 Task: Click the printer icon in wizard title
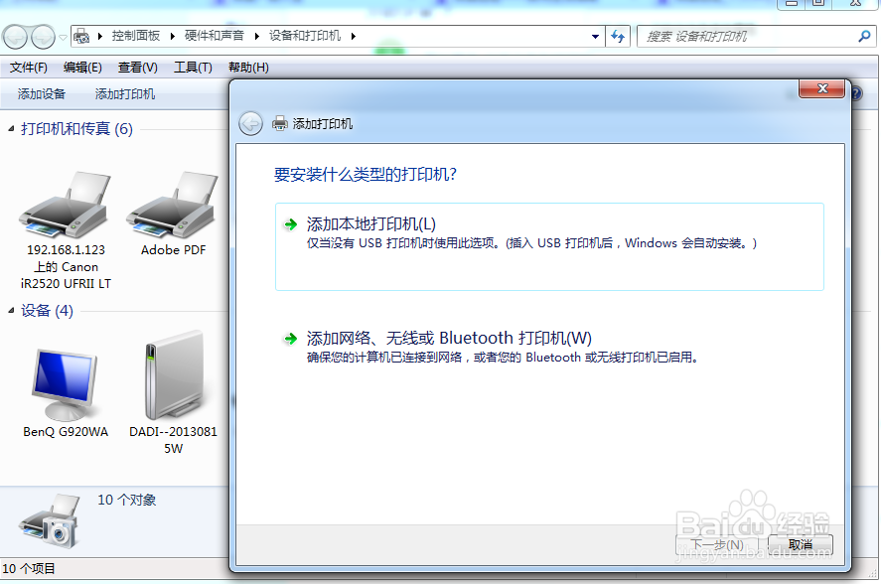(280, 124)
